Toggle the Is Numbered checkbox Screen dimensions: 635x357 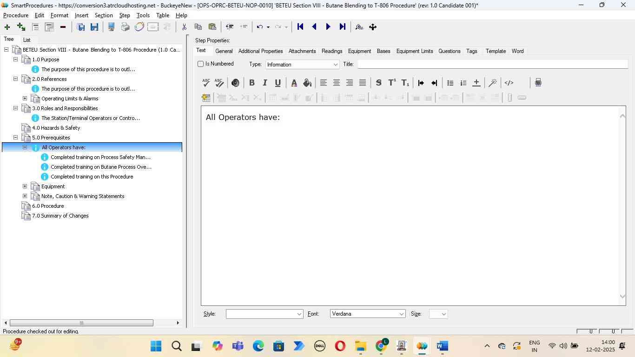click(x=201, y=64)
